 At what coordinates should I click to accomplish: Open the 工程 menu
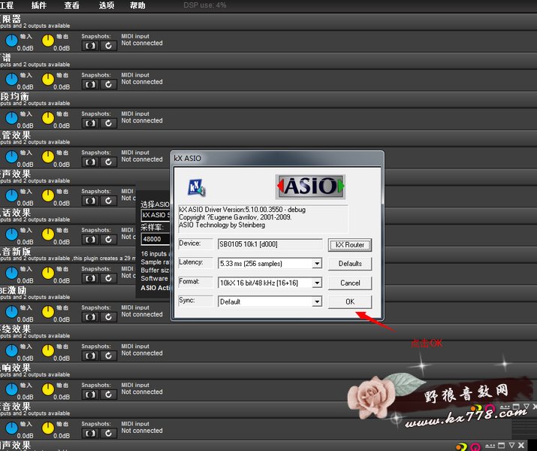(x=7, y=5)
